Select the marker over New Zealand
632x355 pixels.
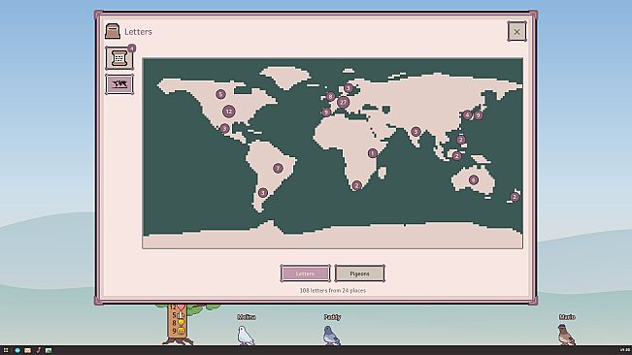click(515, 197)
